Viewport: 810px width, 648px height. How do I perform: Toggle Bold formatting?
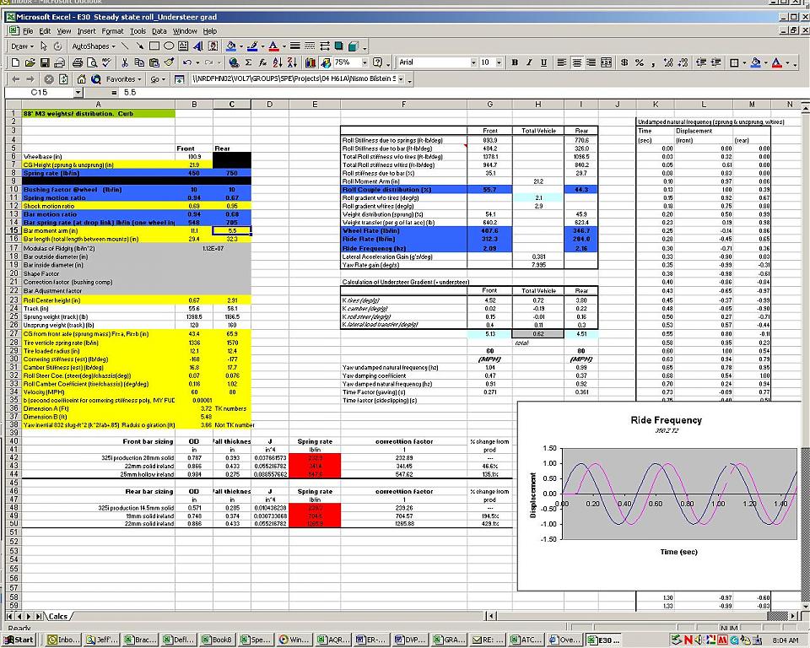[515, 62]
